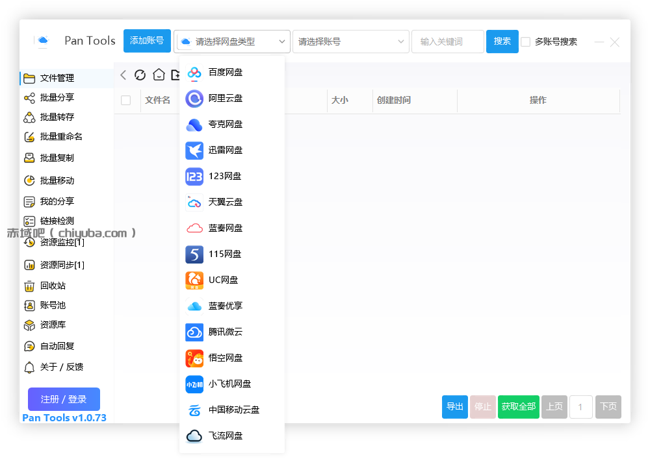This screenshot has width=650, height=468.
Task: Select the Baidu Netdisk icon (百度网盘)
Action: (194, 73)
